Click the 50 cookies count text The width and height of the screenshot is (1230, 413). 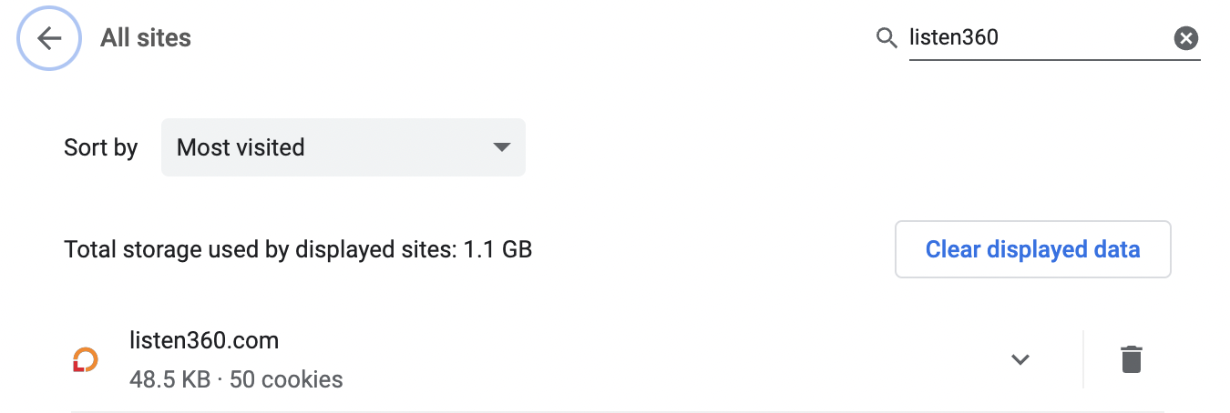tap(286, 378)
